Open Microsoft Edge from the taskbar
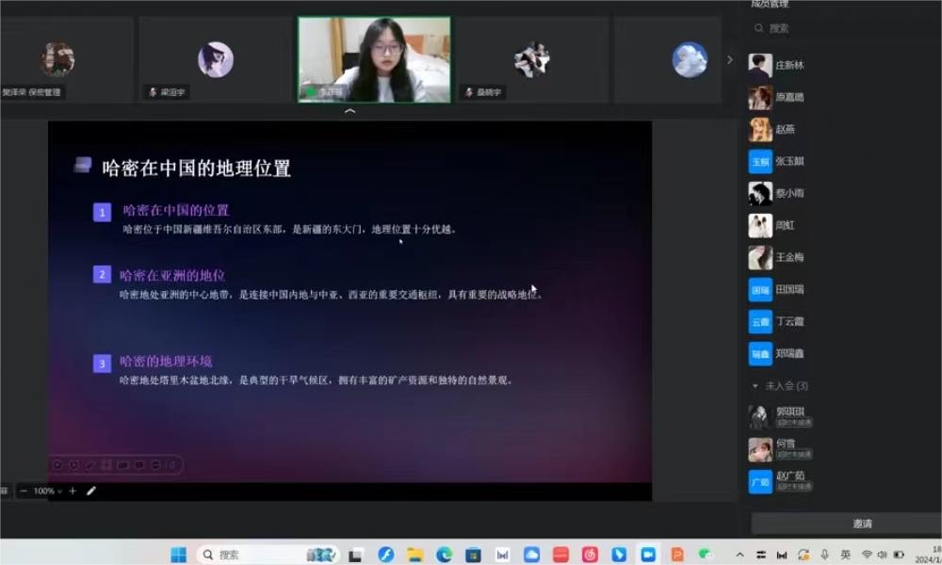Screen dimensions: 942x565 [x=444, y=555]
